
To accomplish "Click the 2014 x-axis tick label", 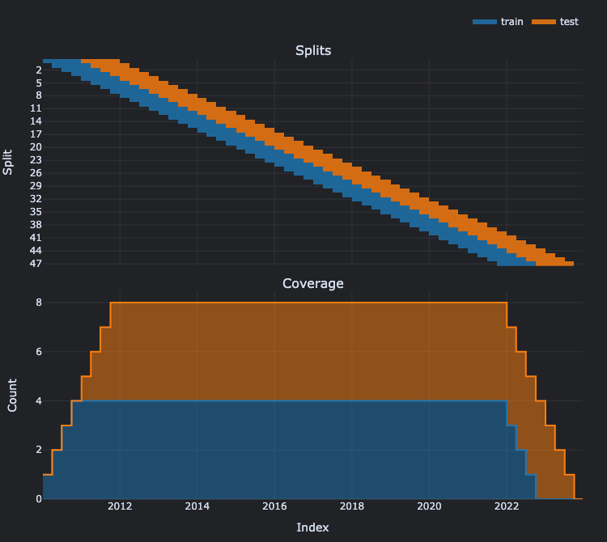I will [197, 506].
